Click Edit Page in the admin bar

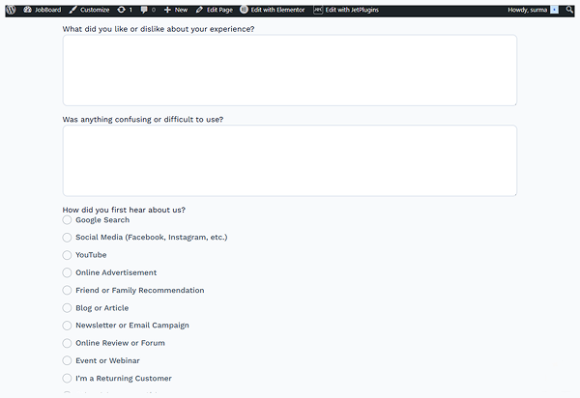pyautogui.click(x=214, y=9)
